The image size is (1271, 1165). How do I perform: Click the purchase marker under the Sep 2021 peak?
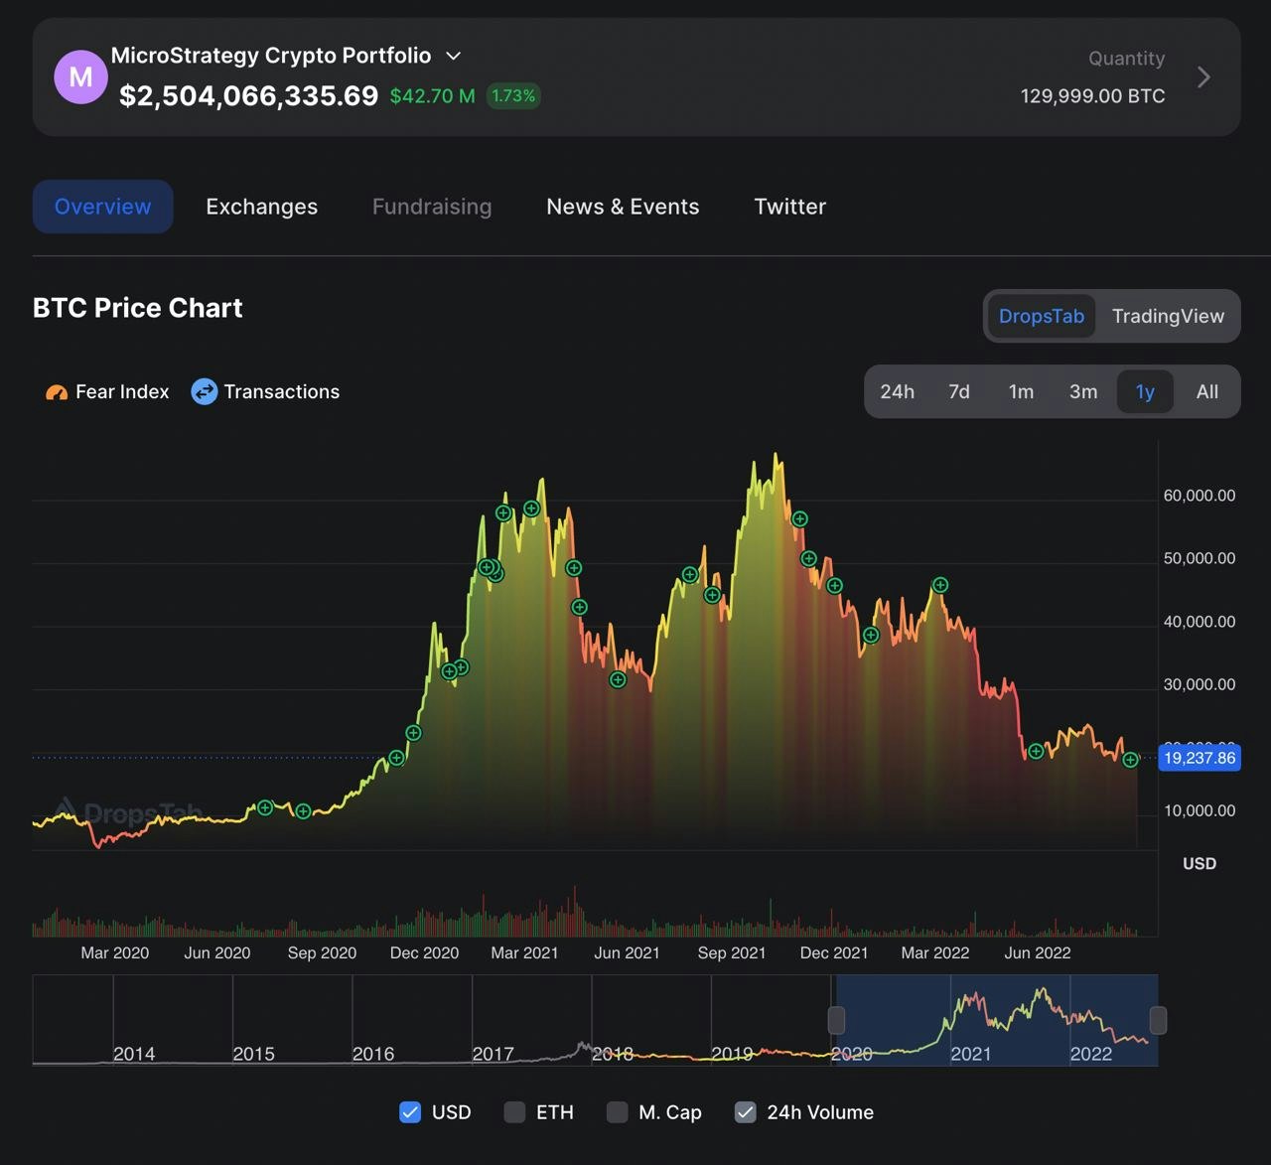tap(712, 596)
